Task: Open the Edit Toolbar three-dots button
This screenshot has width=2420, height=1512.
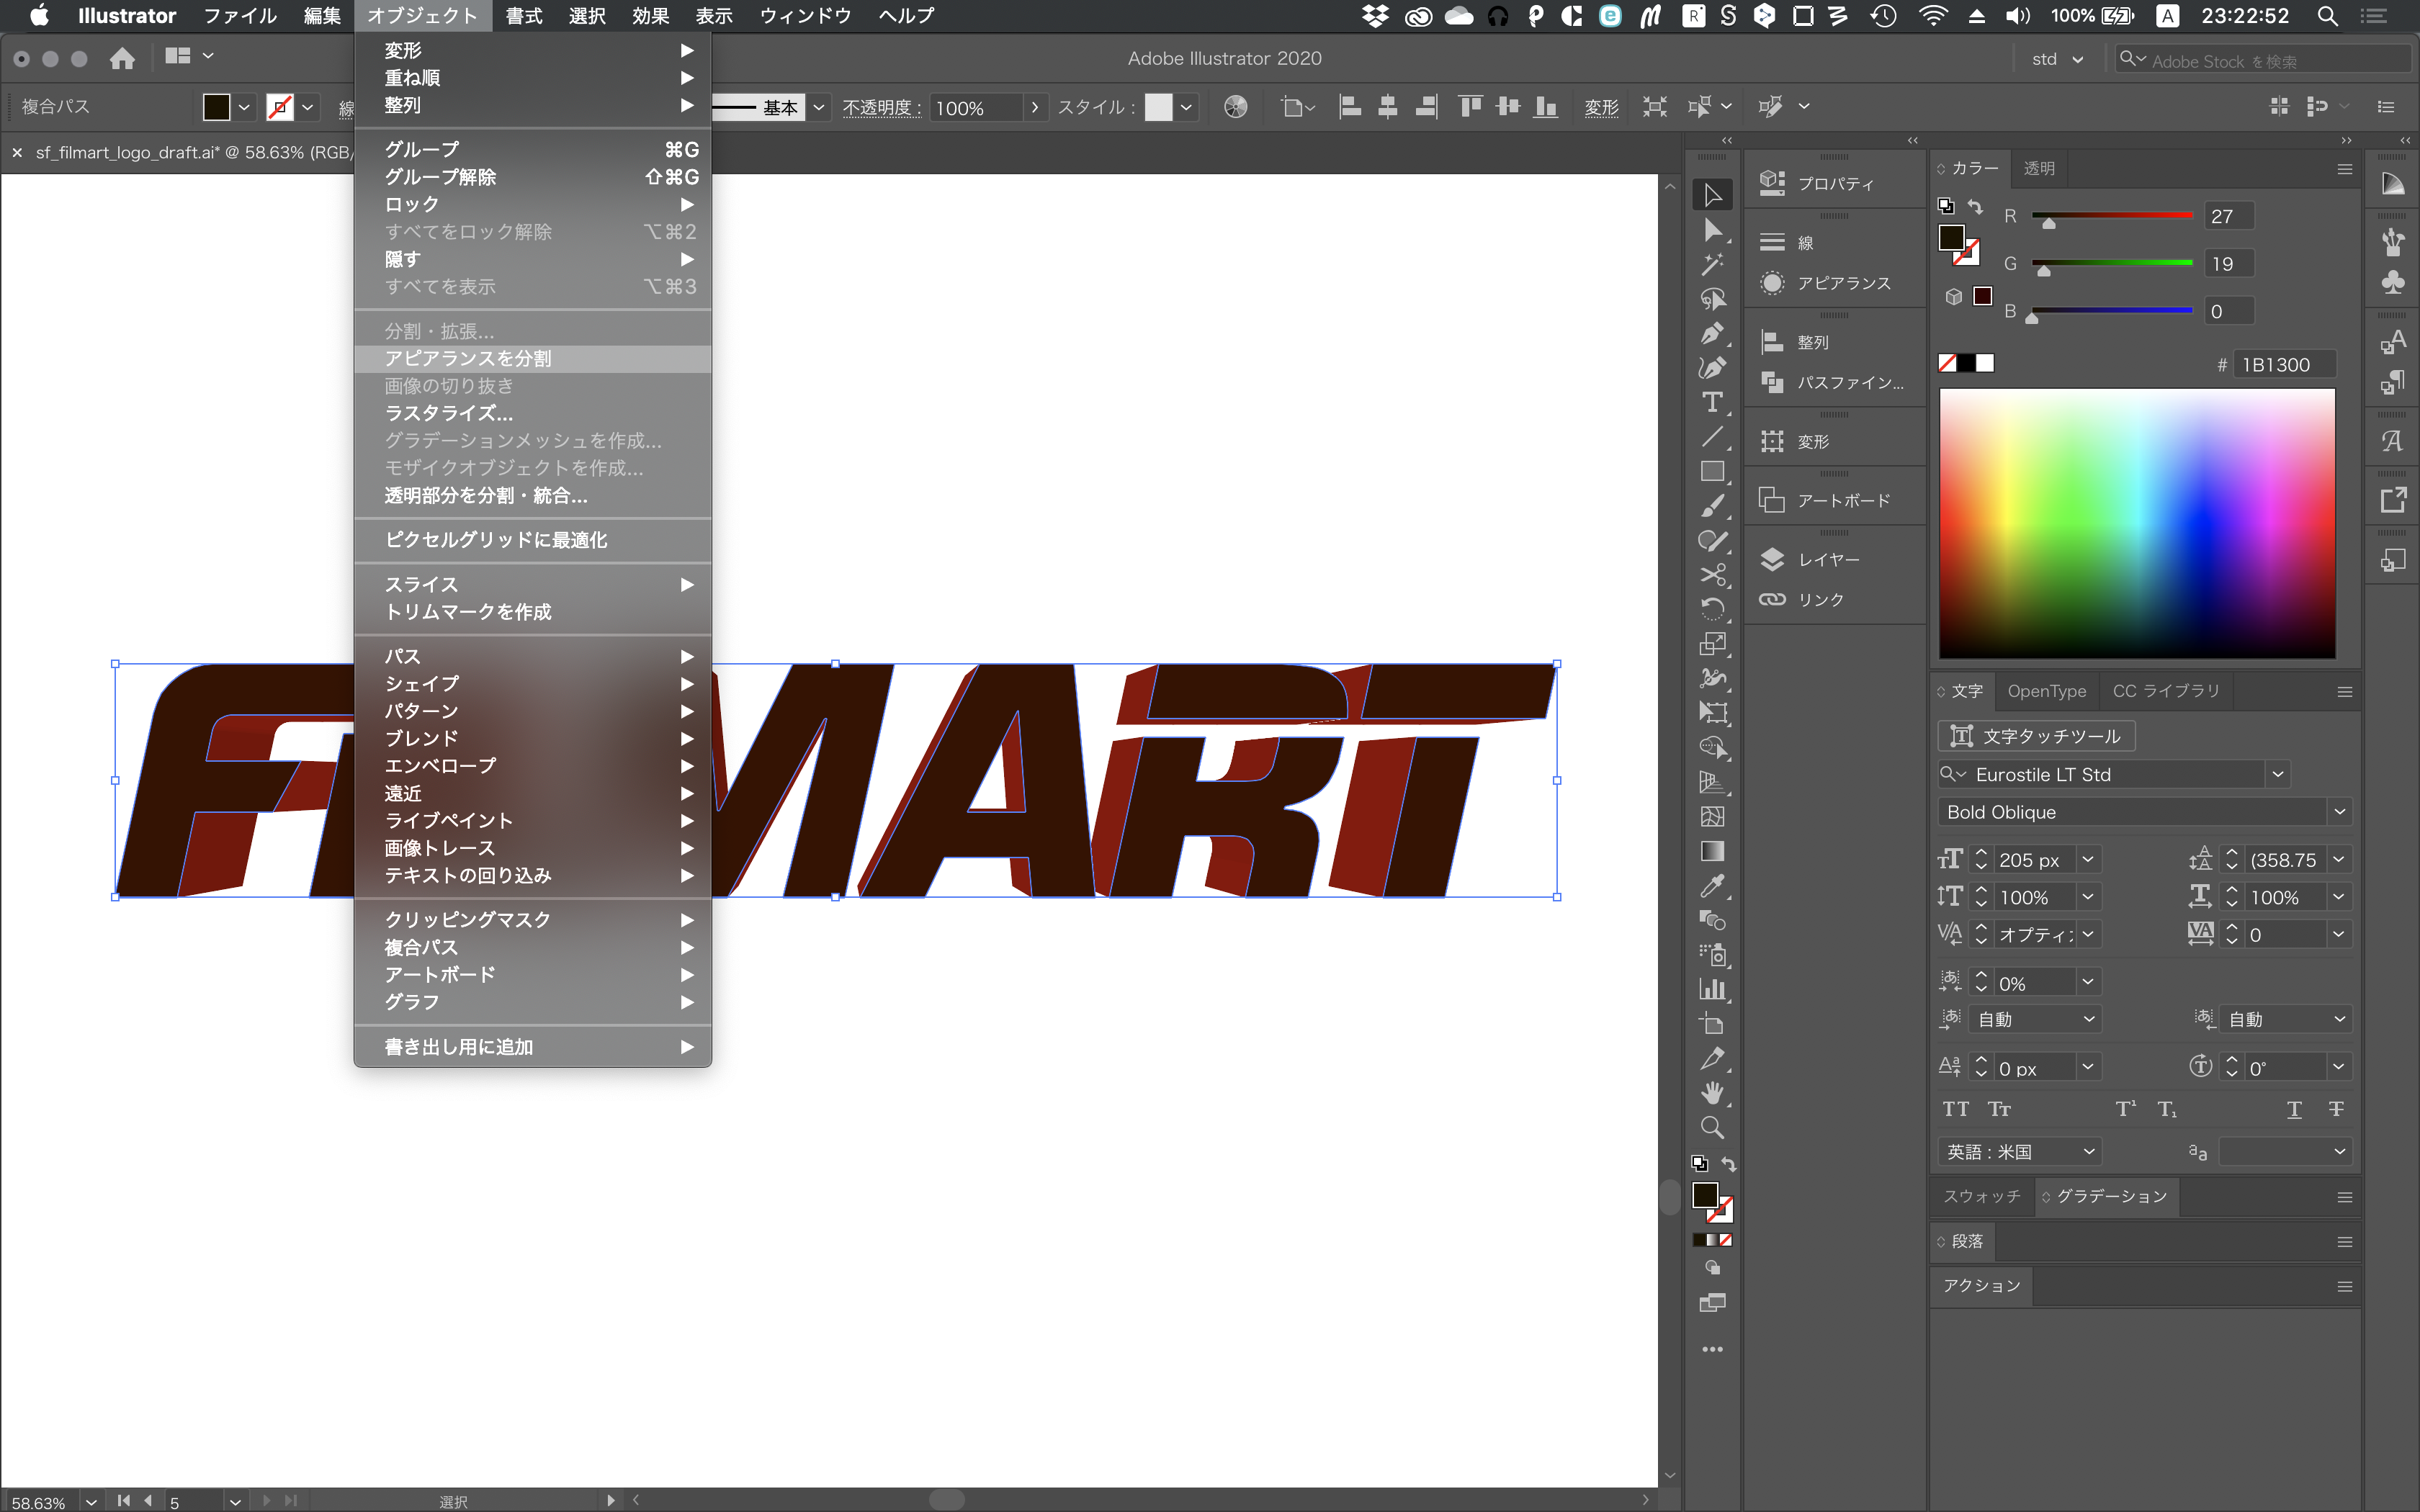Action: tap(1712, 1349)
